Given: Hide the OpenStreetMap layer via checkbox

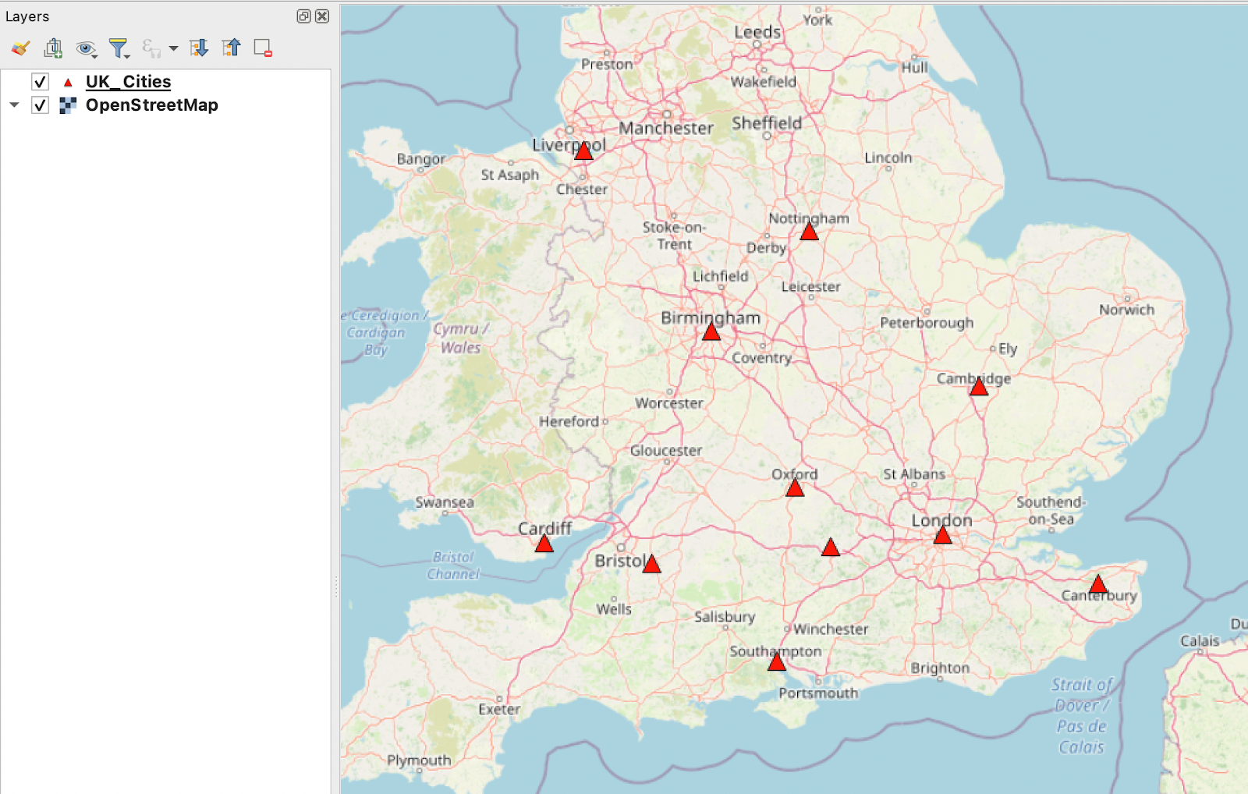Looking at the screenshot, I should click(x=41, y=105).
